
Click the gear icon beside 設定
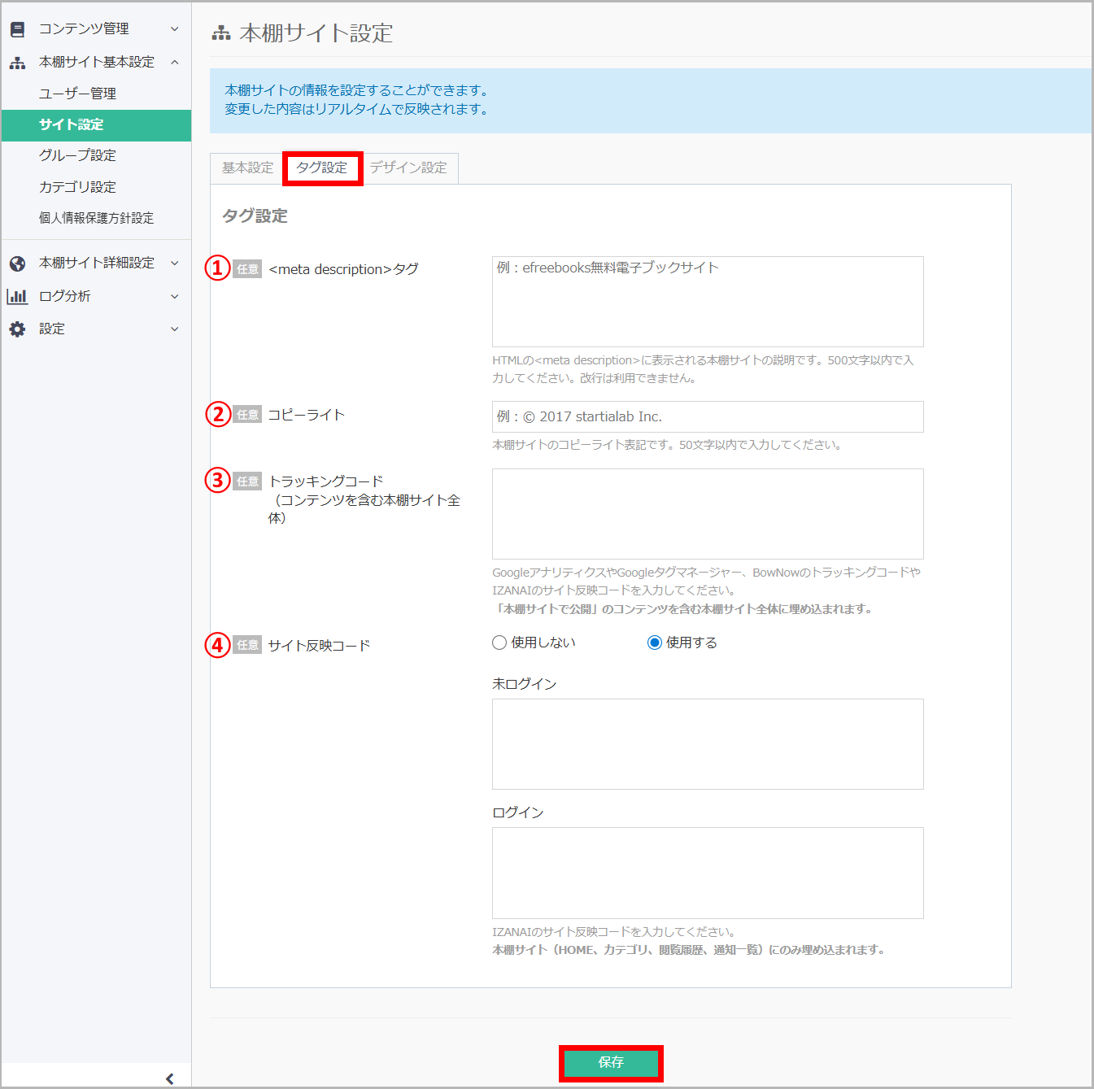pyautogui.click(x=17, y=329)
